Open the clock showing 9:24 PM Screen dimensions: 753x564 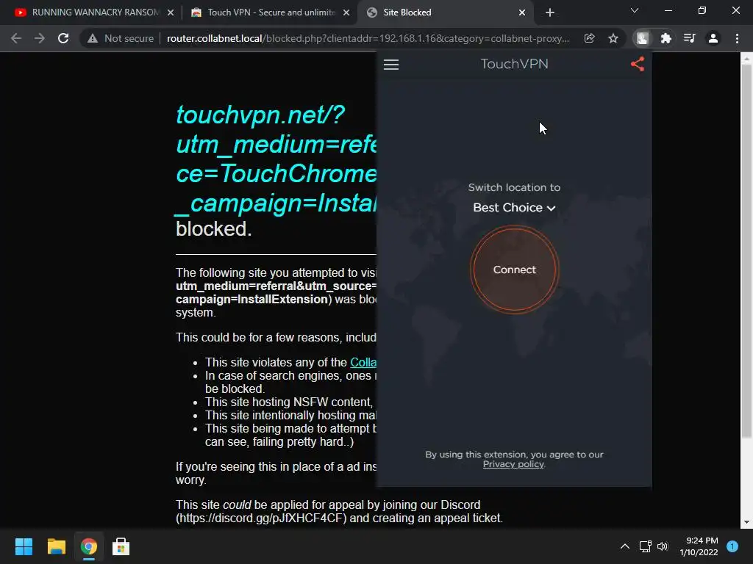(699, 546)
